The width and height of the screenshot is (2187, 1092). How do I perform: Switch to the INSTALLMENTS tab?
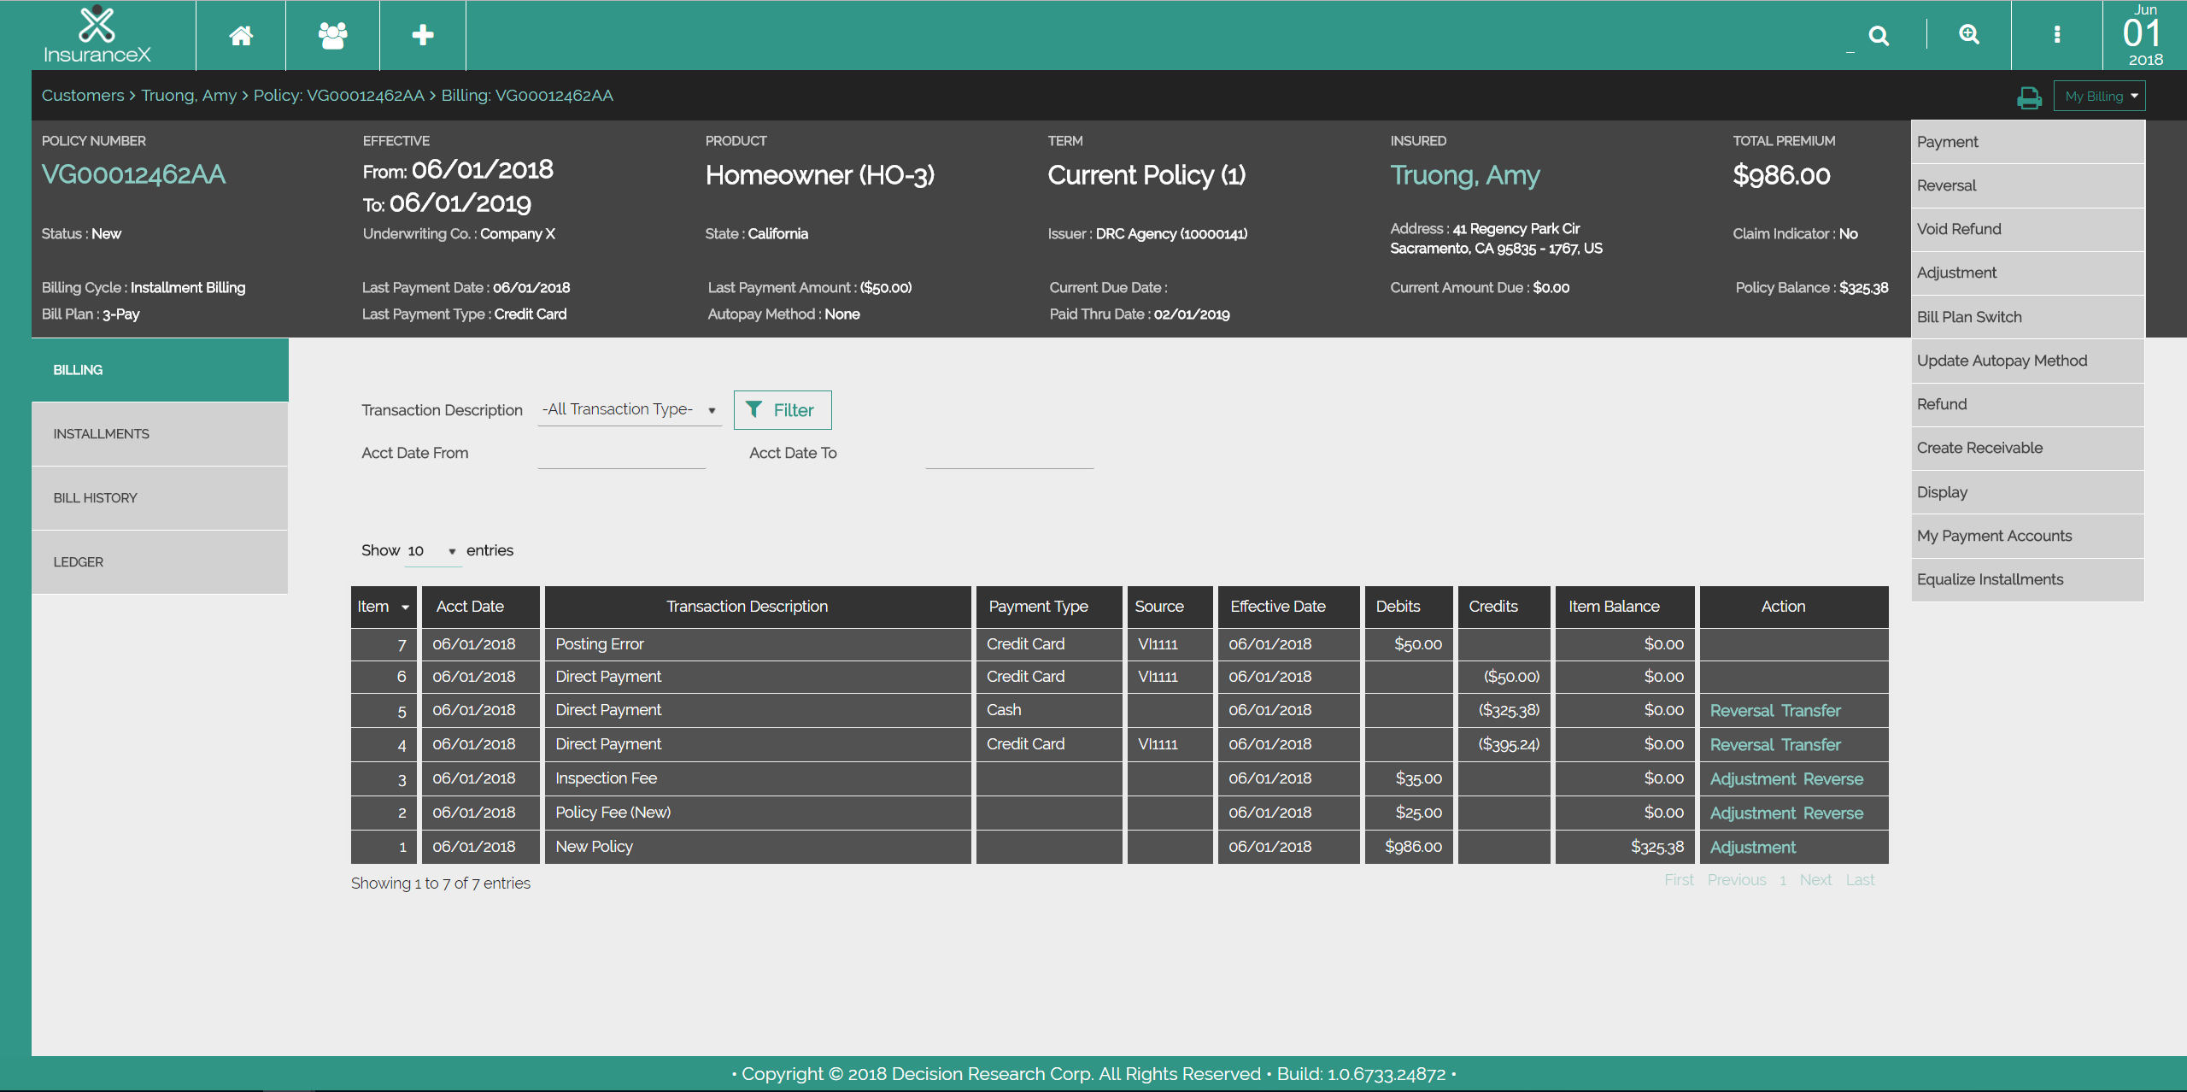[101, 433]
